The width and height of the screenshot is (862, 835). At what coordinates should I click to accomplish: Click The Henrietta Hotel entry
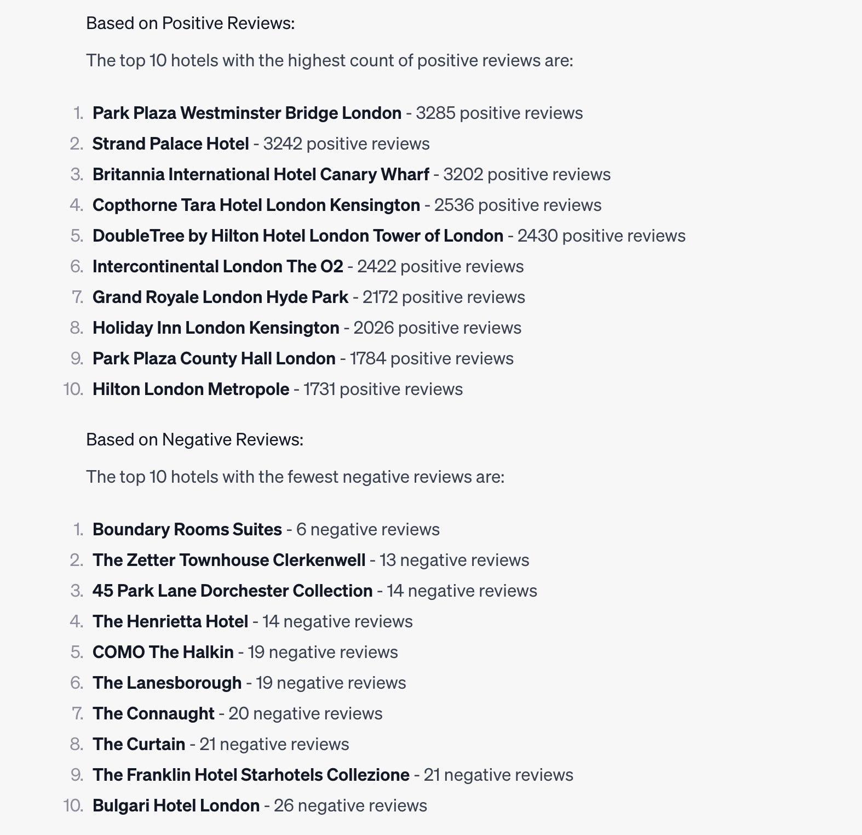tap(170, 621)
